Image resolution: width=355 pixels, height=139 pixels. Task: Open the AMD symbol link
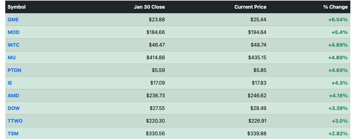coord(13,96)
